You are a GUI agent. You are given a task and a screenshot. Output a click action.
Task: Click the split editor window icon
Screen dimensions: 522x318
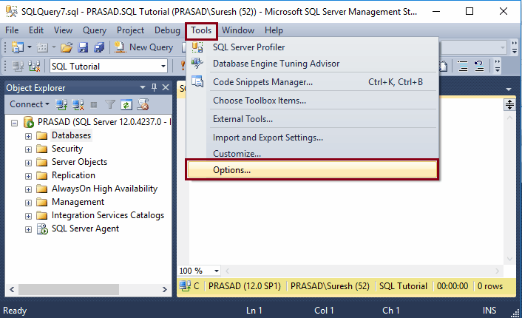pos(509,105)
